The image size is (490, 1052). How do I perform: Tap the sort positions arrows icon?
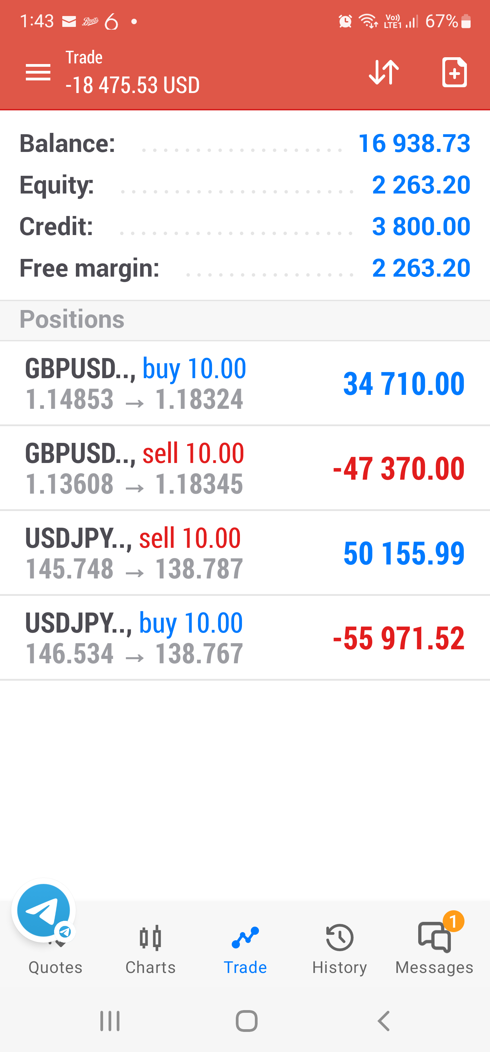click(x=383, y=72)
